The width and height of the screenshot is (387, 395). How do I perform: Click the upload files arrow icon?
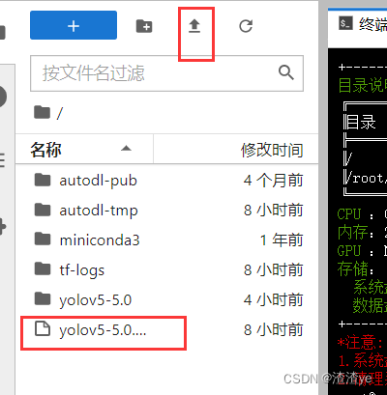pyautogui.click(x=194, y=26)
